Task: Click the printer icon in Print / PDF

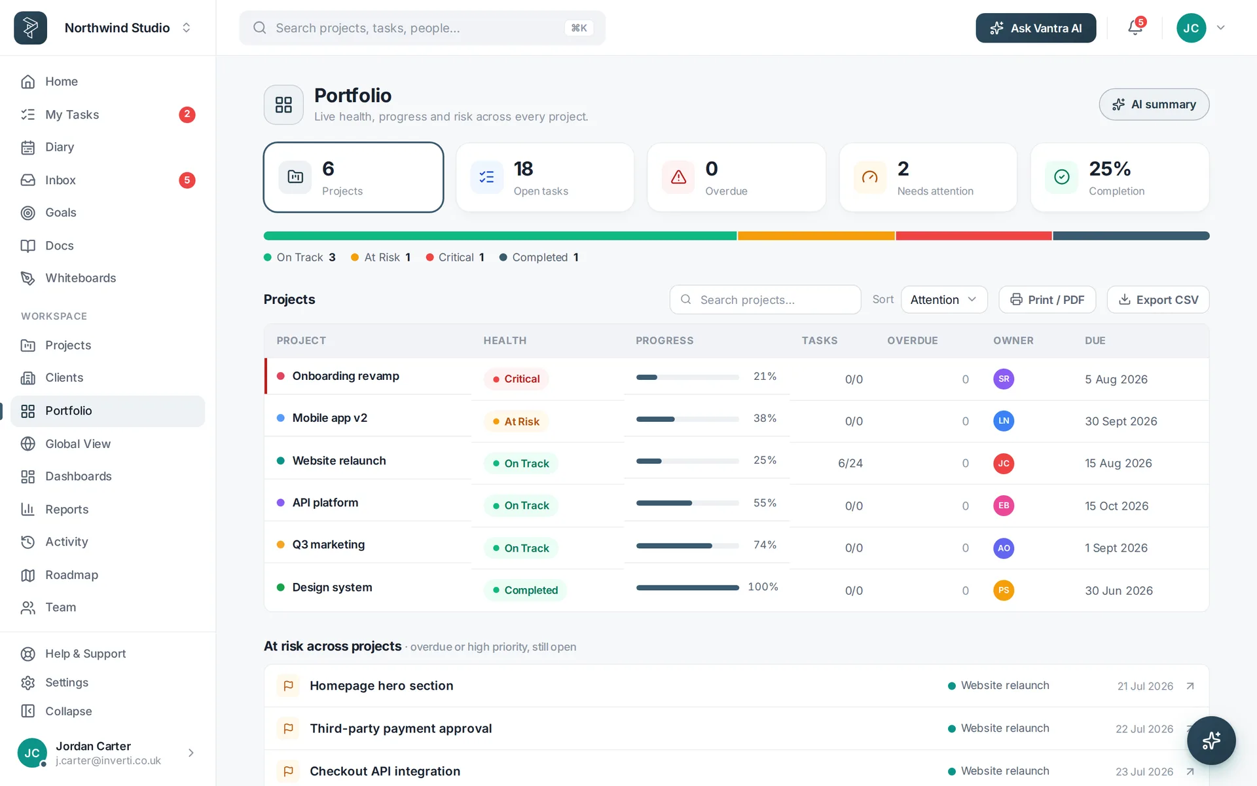Action: click(x=1016, y=299)
